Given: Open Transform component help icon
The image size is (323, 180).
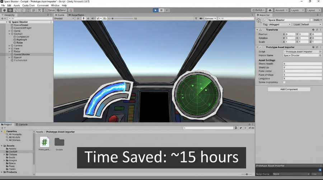Looking at the screenshot, I should (313, 30).
